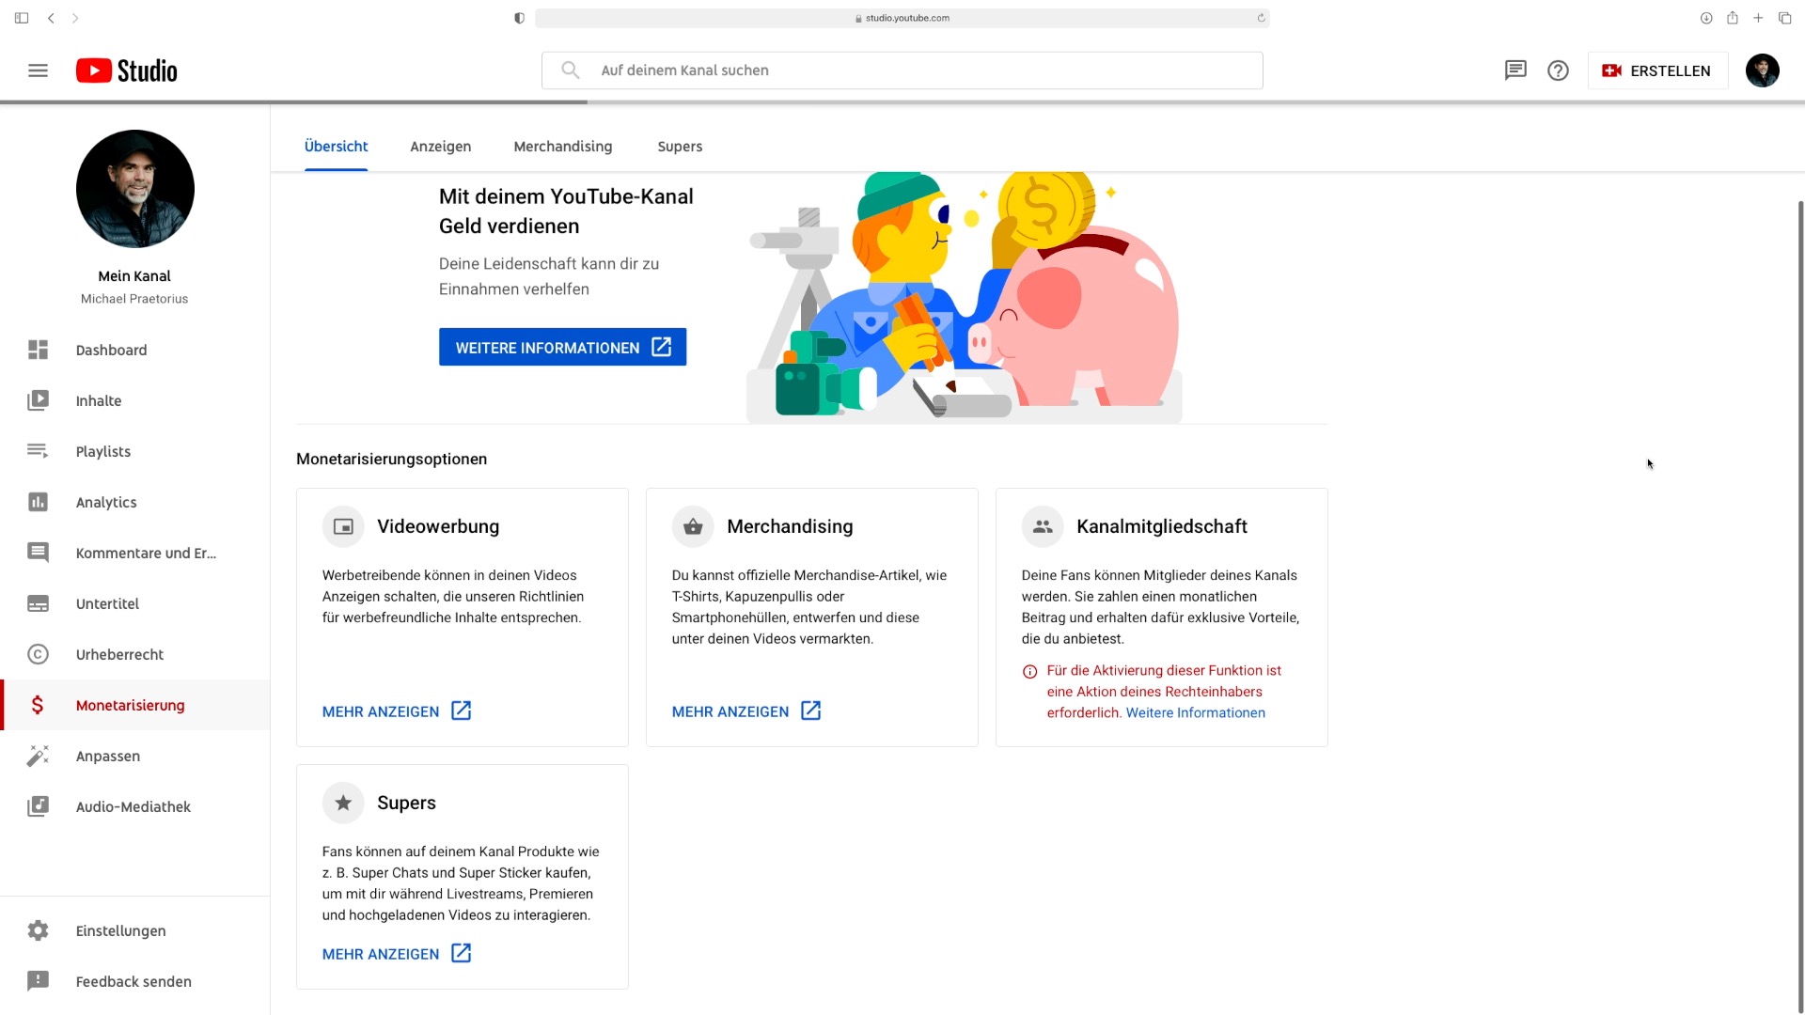Click the search field Auf deinem Kanal suchen
The width and height of the screenshot is (1805, 1015).
tap(902, 70)
